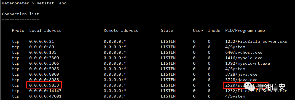This screenshot has height=100, width=295.
Task: Click the Proto column header
Action: (18, 30)
